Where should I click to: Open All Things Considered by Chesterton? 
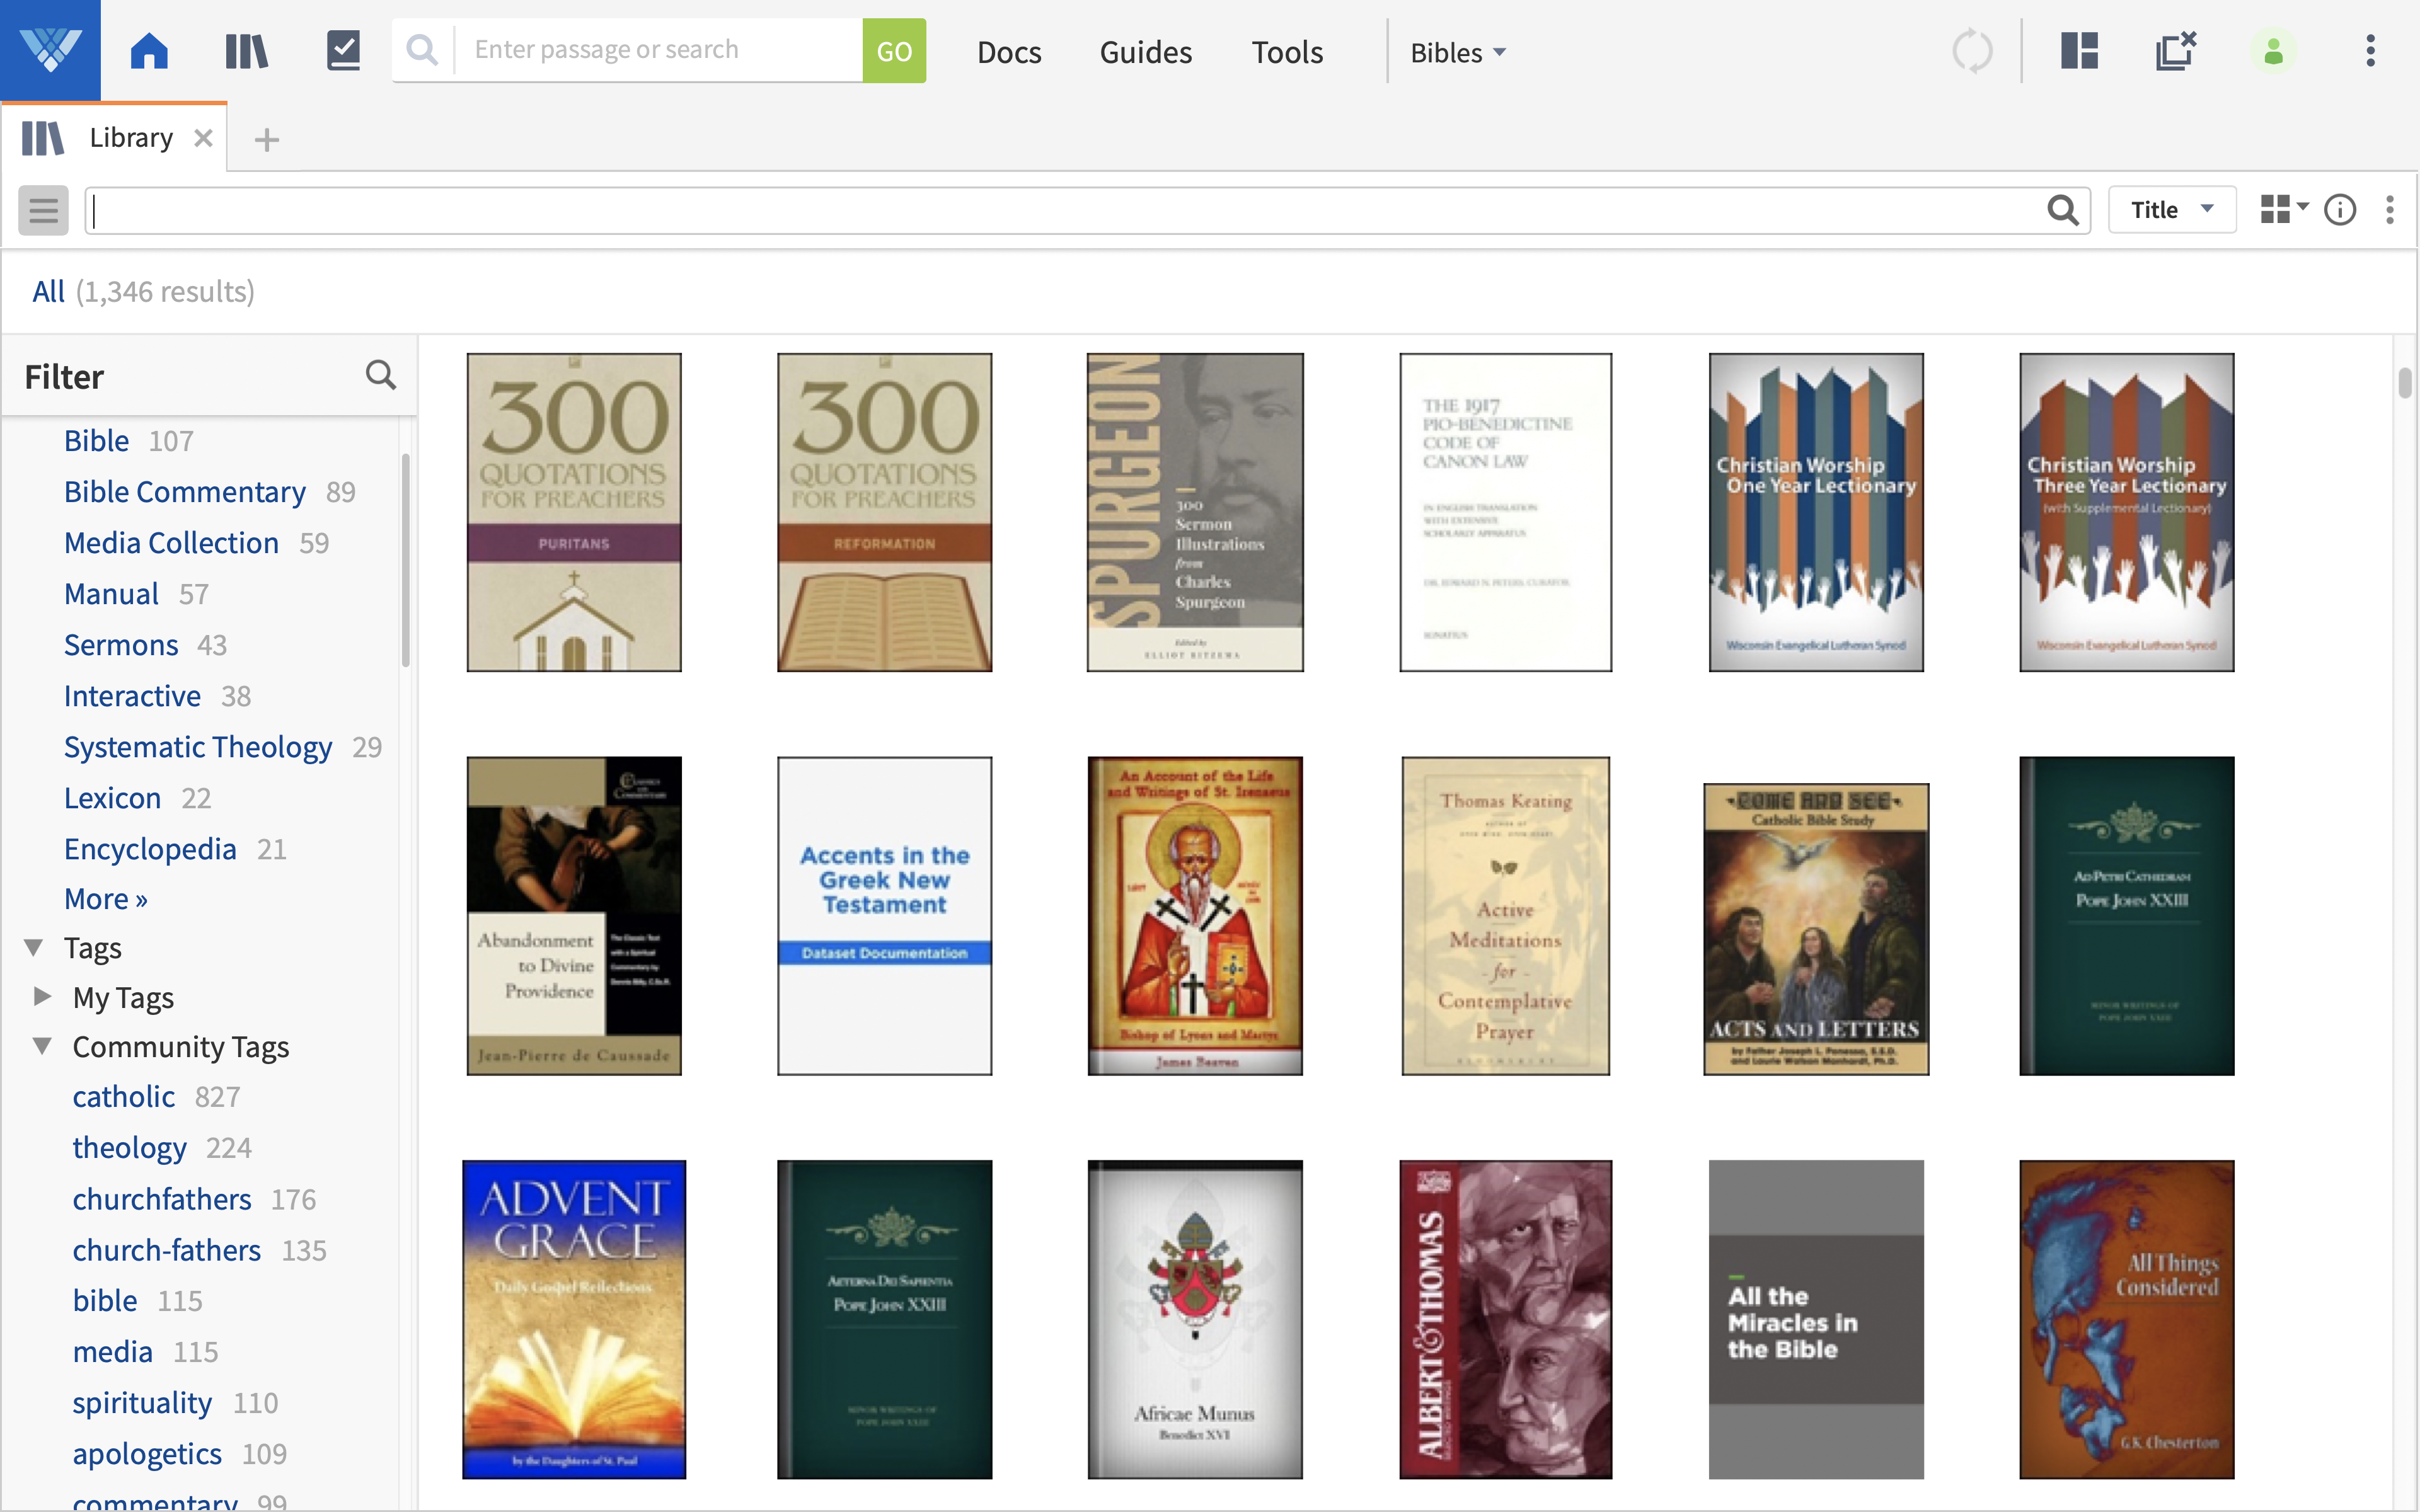tap(2126, 1319)
